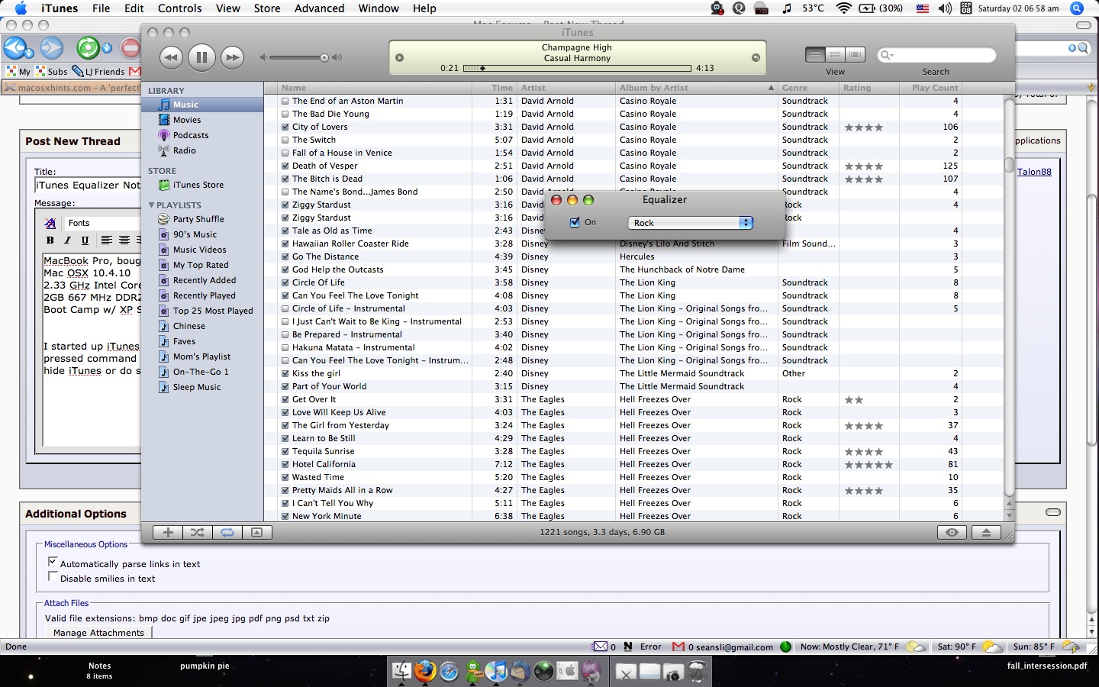Viewport: 1099px width, 687px height.
Task: Click Subs bookmark in browser
Action: pyautogui.click(x=51, y=72)
